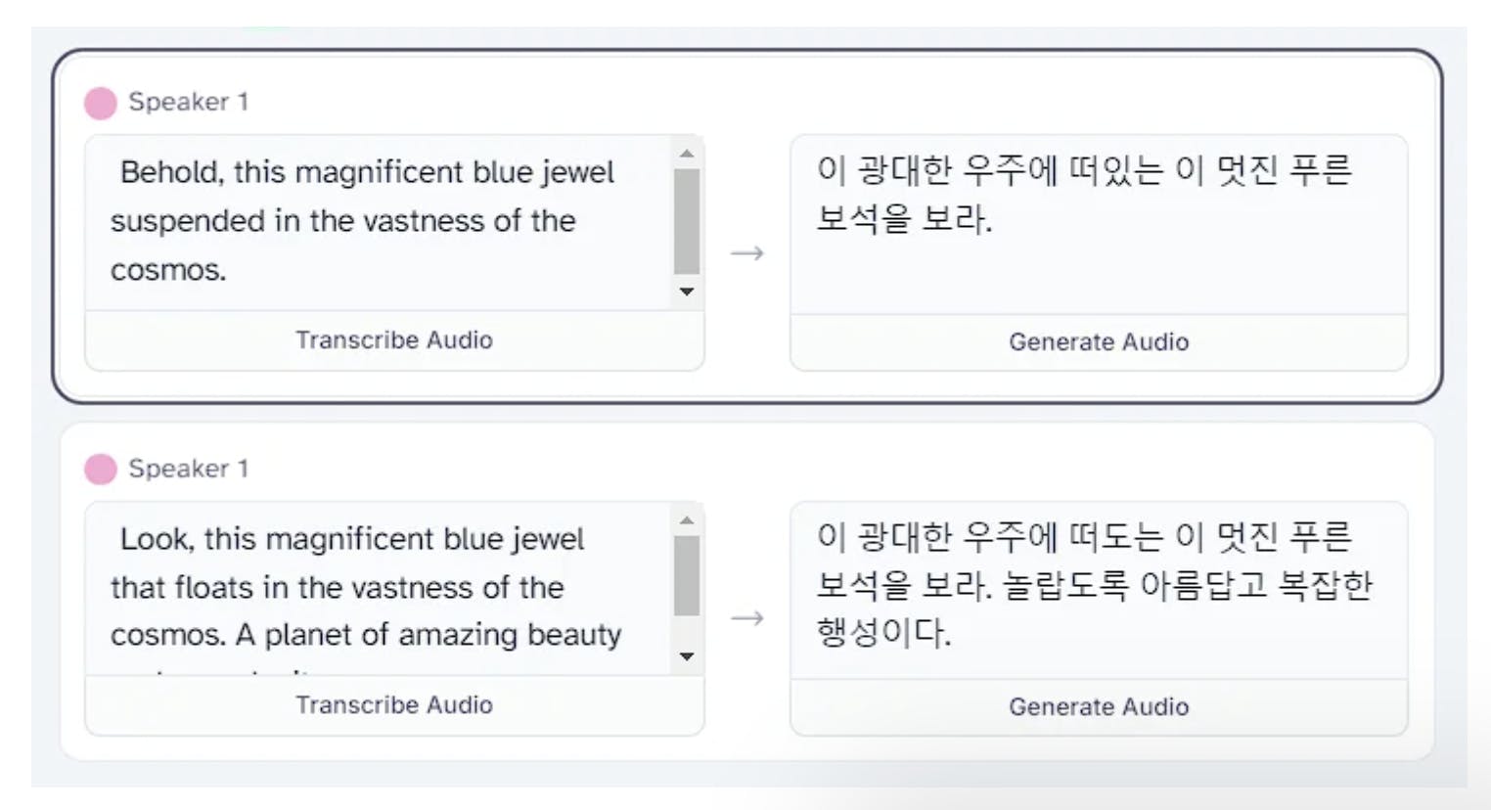Image resolution: width=1491 pixels, height=810 pixels.
Task: Click the arrow icon between Look text and translation
Action: (747, 618)
